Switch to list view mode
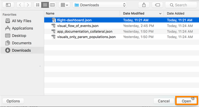The width and height of the screenshot is (199, 107). (x=45, y=5)
